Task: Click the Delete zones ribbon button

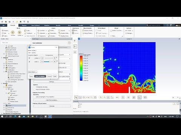Action: (51, 30)
